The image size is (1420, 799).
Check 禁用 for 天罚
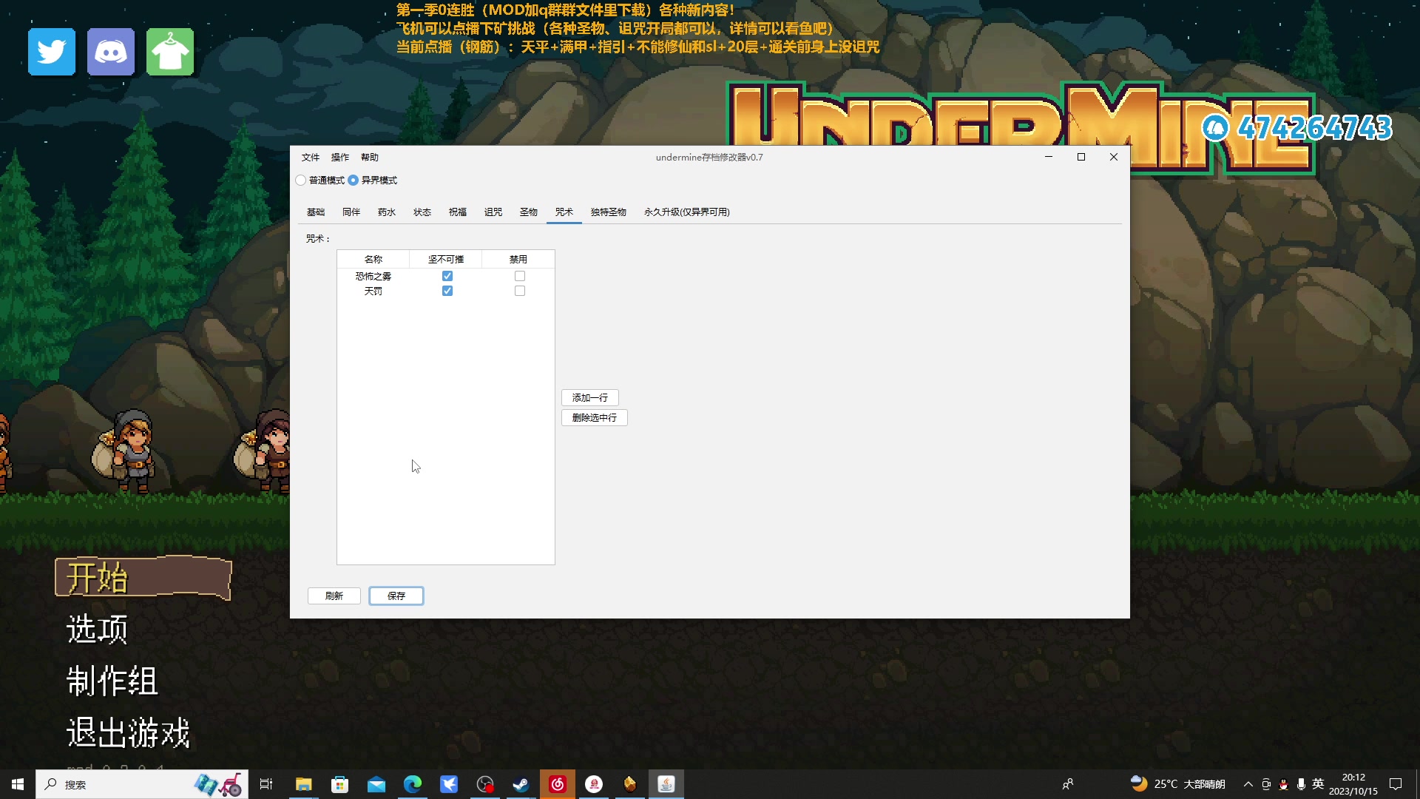pyautogui.click(x=520, y=291)
